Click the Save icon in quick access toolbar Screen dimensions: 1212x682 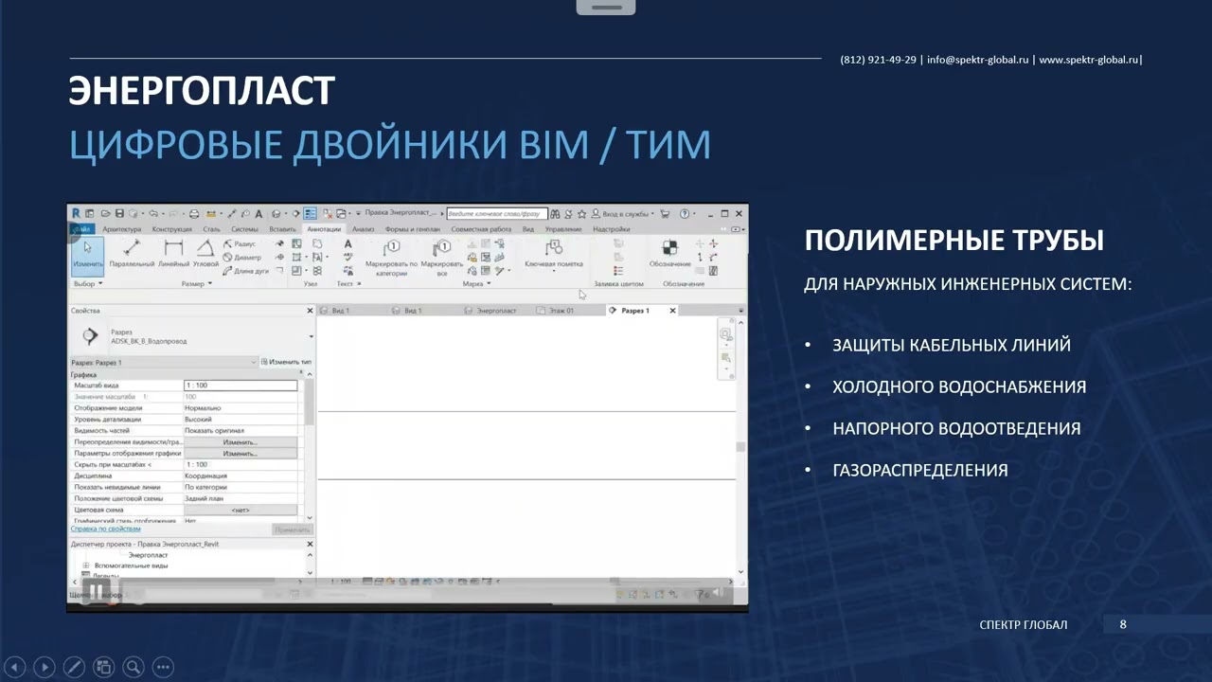[119, 214]
